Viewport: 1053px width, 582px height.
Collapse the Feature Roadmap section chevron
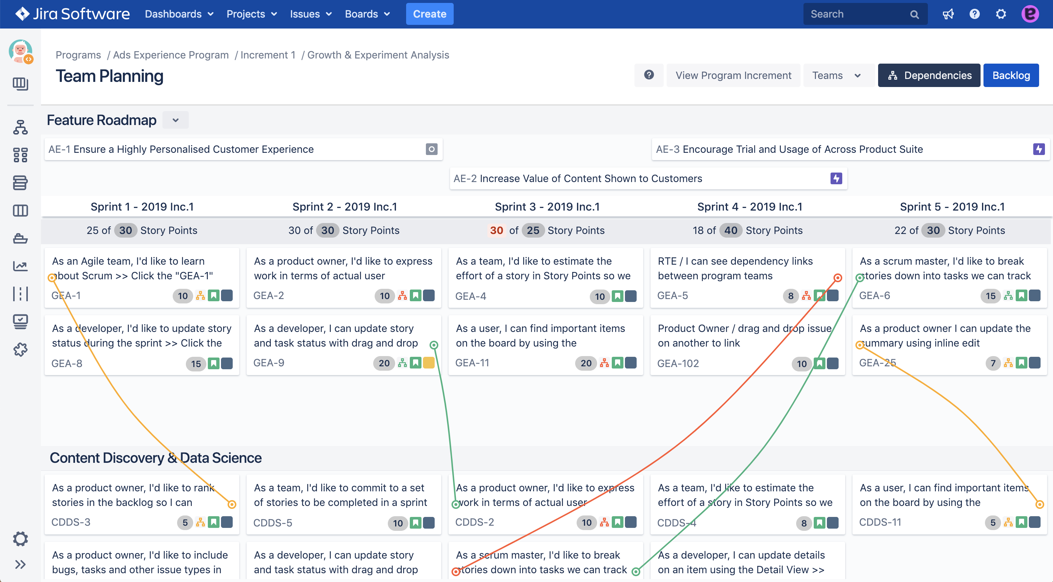pyautogui.click(x=175, y=120)
